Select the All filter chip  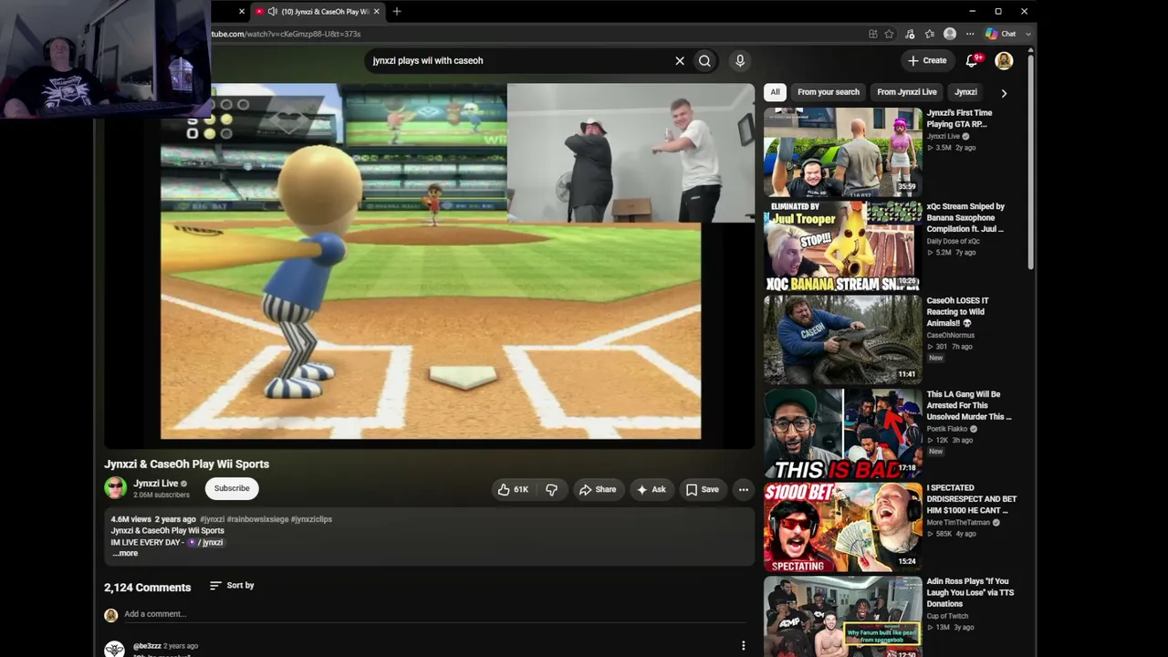tap(775, 92)
